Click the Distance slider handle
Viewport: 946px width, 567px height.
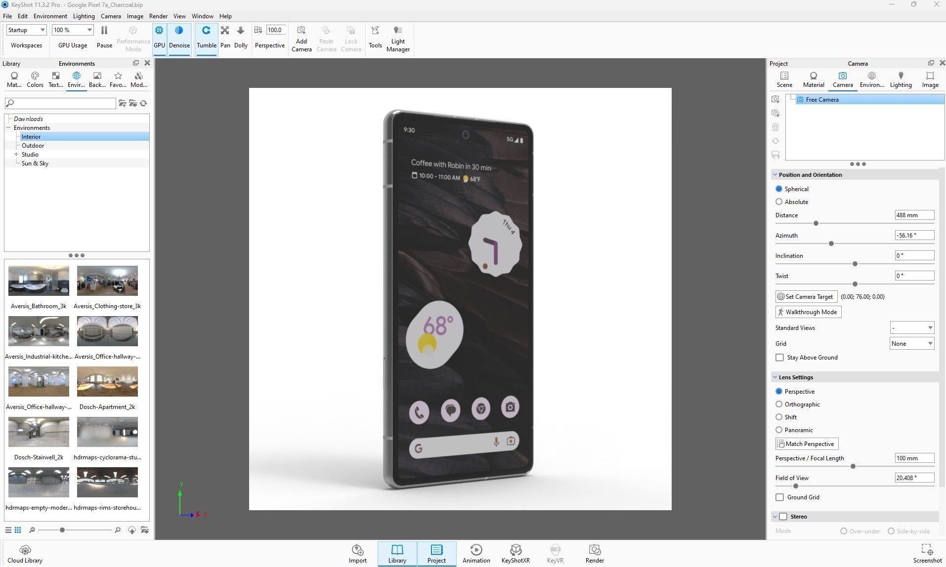point(816,223)
